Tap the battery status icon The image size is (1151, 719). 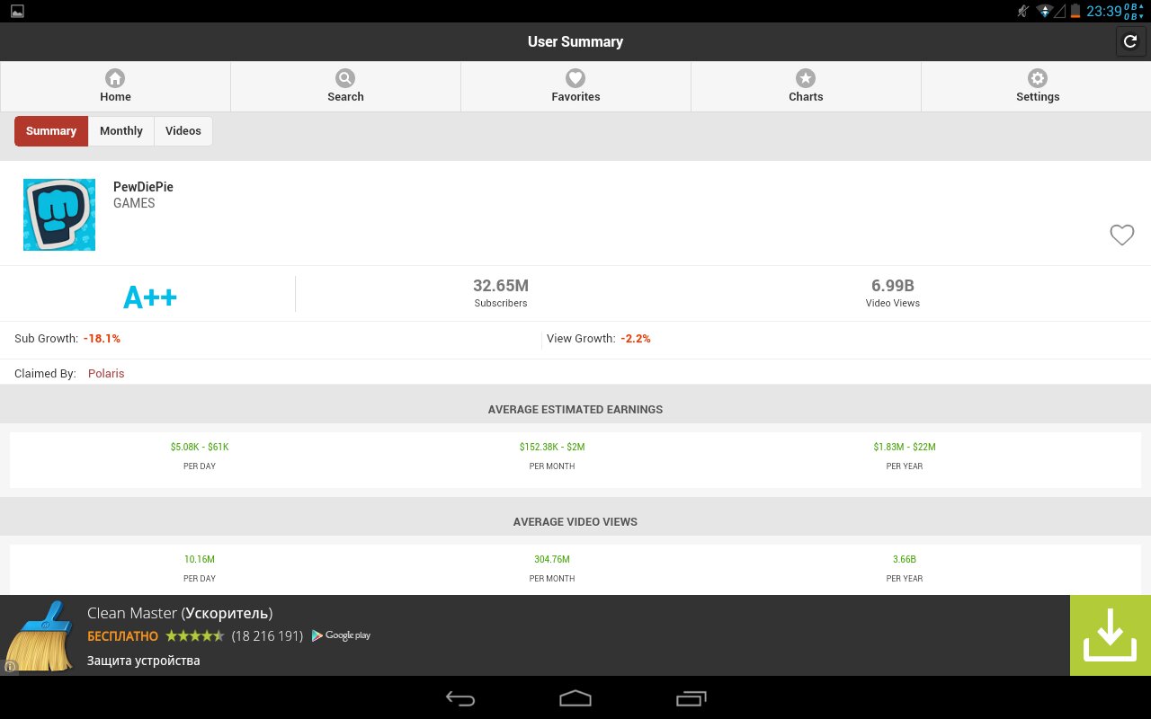click(x=1075, y=12)
